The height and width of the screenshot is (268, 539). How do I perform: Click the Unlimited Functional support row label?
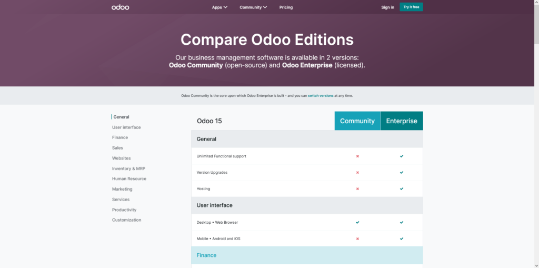222,156
